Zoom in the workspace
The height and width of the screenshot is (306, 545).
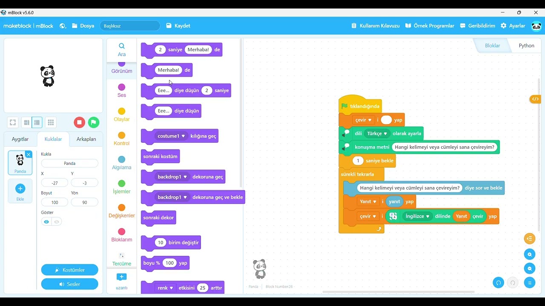tap(530, 255)
